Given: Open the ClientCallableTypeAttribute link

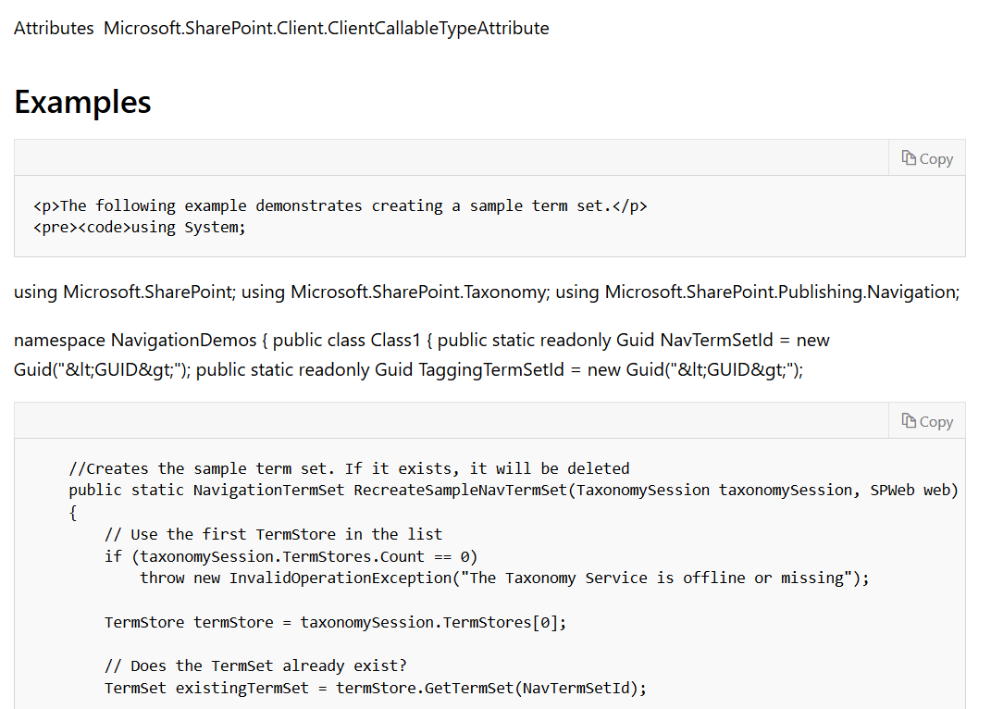Looking at the screenshot, I should pos(327,28).
